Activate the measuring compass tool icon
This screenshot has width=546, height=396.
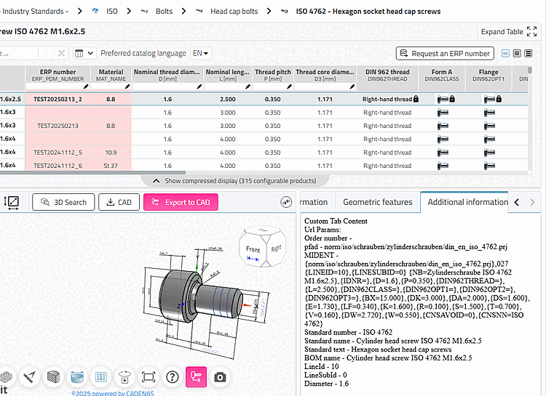click(30, 377)
